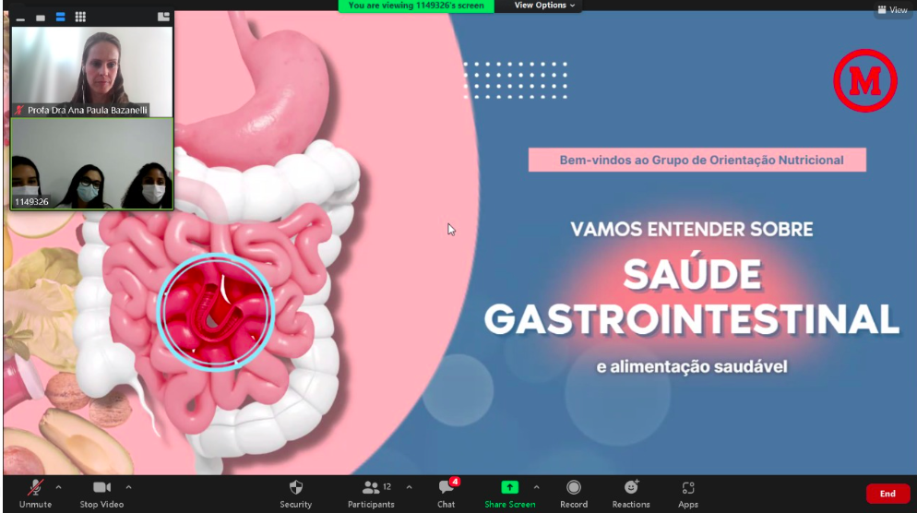917x513 pixels.
Task: Click the green Share Screen icon
Action: [x=509, y=487]
